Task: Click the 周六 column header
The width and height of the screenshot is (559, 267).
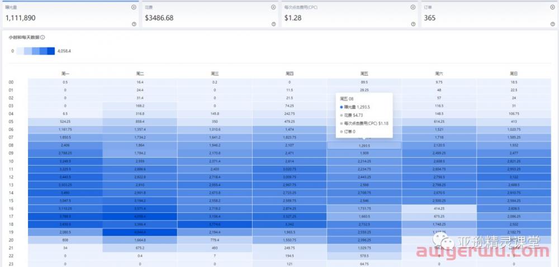Action: (439, 74)
